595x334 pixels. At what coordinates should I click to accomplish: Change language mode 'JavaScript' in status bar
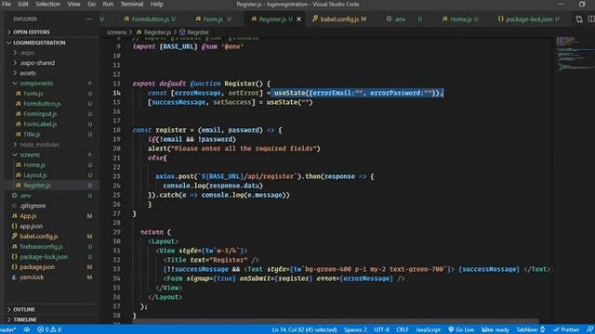click(x=428, y=330)
